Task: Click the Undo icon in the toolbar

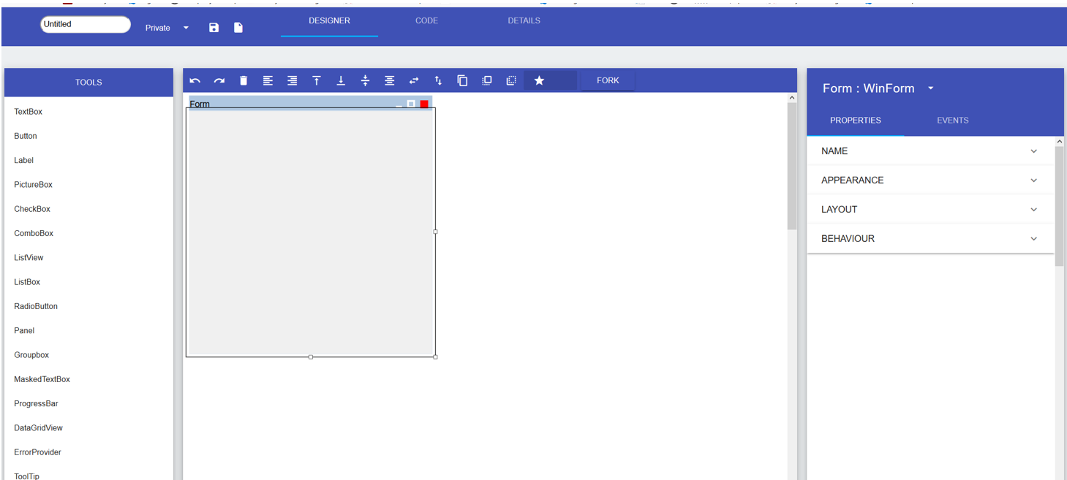Action: 195,80
